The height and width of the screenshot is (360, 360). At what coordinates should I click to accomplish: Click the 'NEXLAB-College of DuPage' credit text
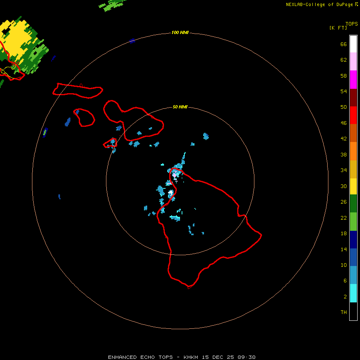[x=319, y=4]
